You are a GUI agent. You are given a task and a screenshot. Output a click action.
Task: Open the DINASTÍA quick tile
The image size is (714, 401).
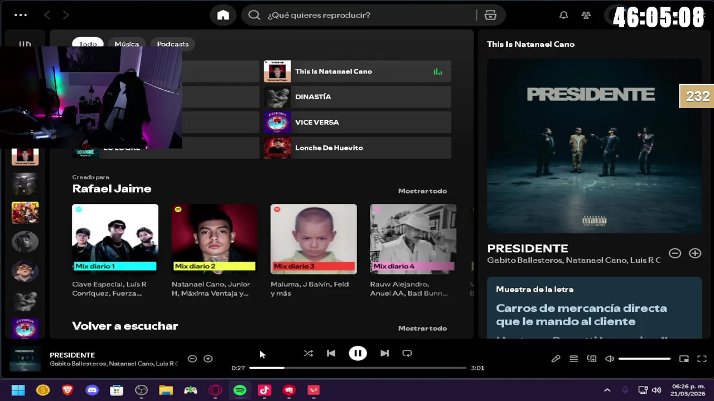point(357,97)
